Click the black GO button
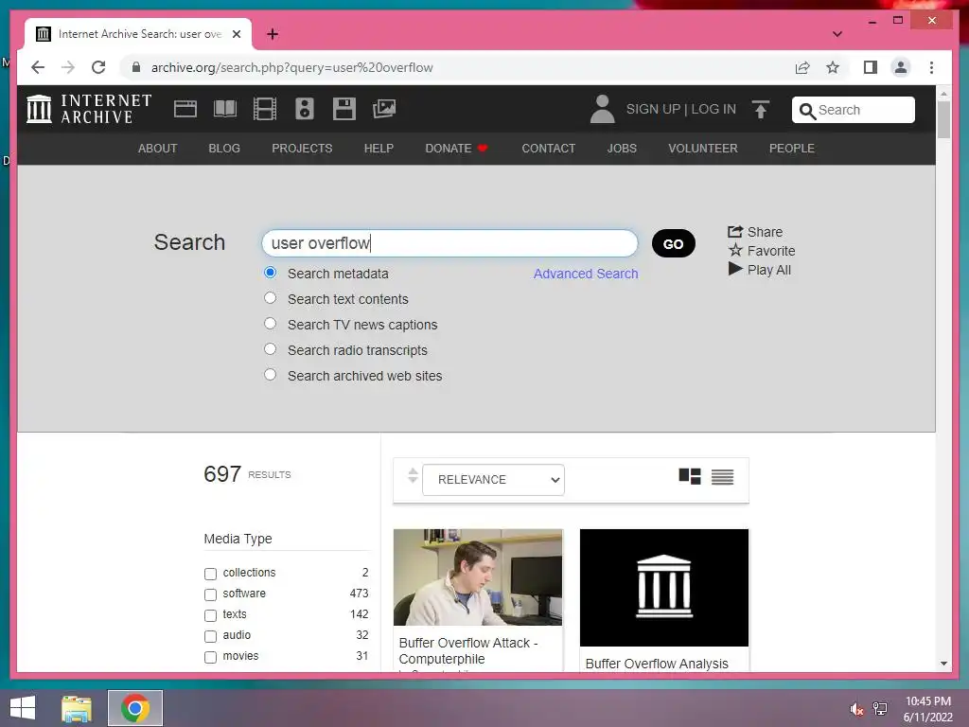Viewport: 969px width, 727px height. click(674, 243)
